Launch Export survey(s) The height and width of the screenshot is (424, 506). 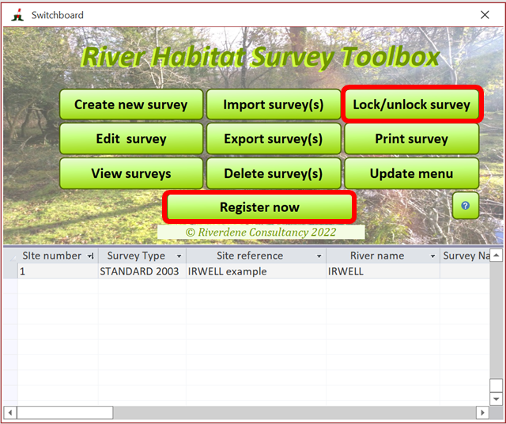coord(274,139)
